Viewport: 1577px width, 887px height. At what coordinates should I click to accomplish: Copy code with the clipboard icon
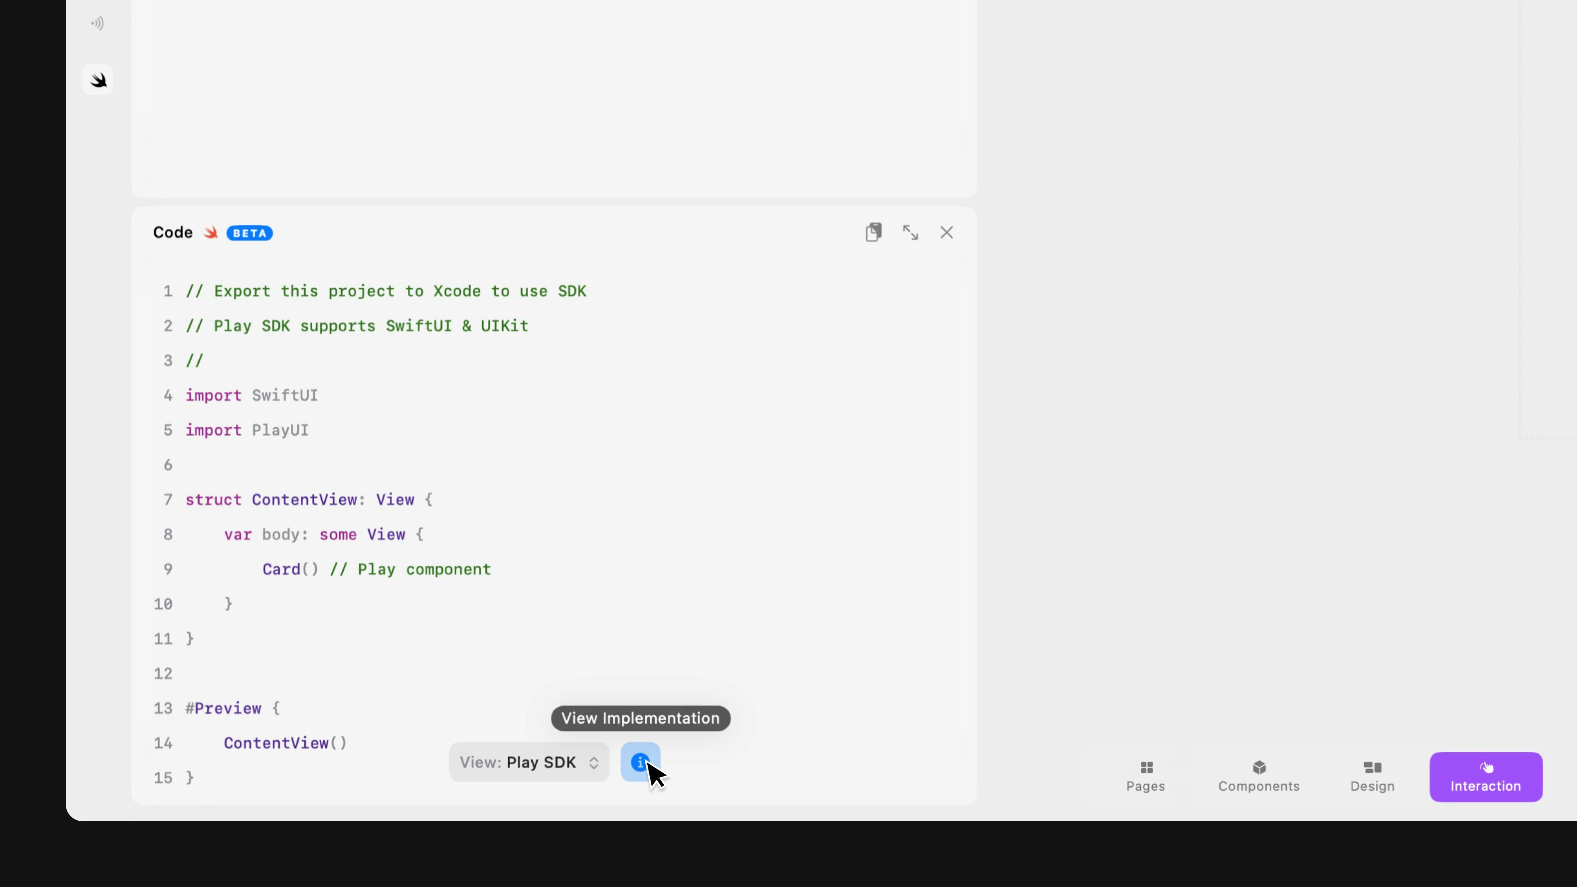(x=874, y=232)
